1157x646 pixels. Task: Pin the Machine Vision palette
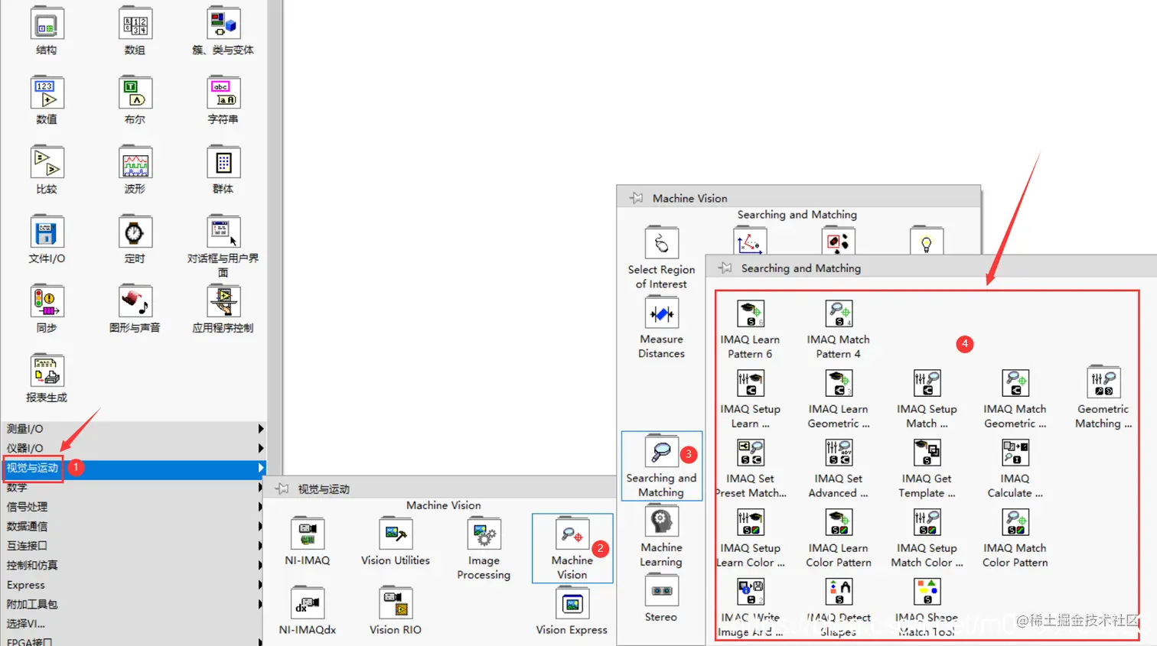point(636,198)
